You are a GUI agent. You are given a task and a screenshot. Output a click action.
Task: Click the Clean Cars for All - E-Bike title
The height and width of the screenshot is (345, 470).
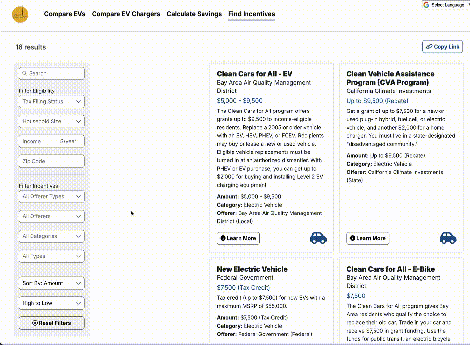point(391,269)
